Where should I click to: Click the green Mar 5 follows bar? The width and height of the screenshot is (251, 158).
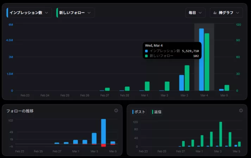coord(227,88)
